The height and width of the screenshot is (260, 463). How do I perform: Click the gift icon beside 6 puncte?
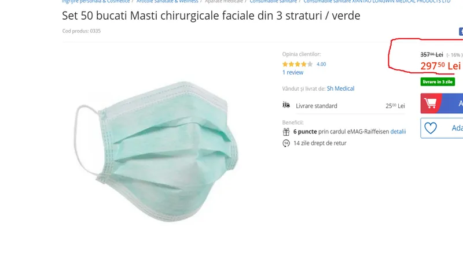(x=286, y=132)
